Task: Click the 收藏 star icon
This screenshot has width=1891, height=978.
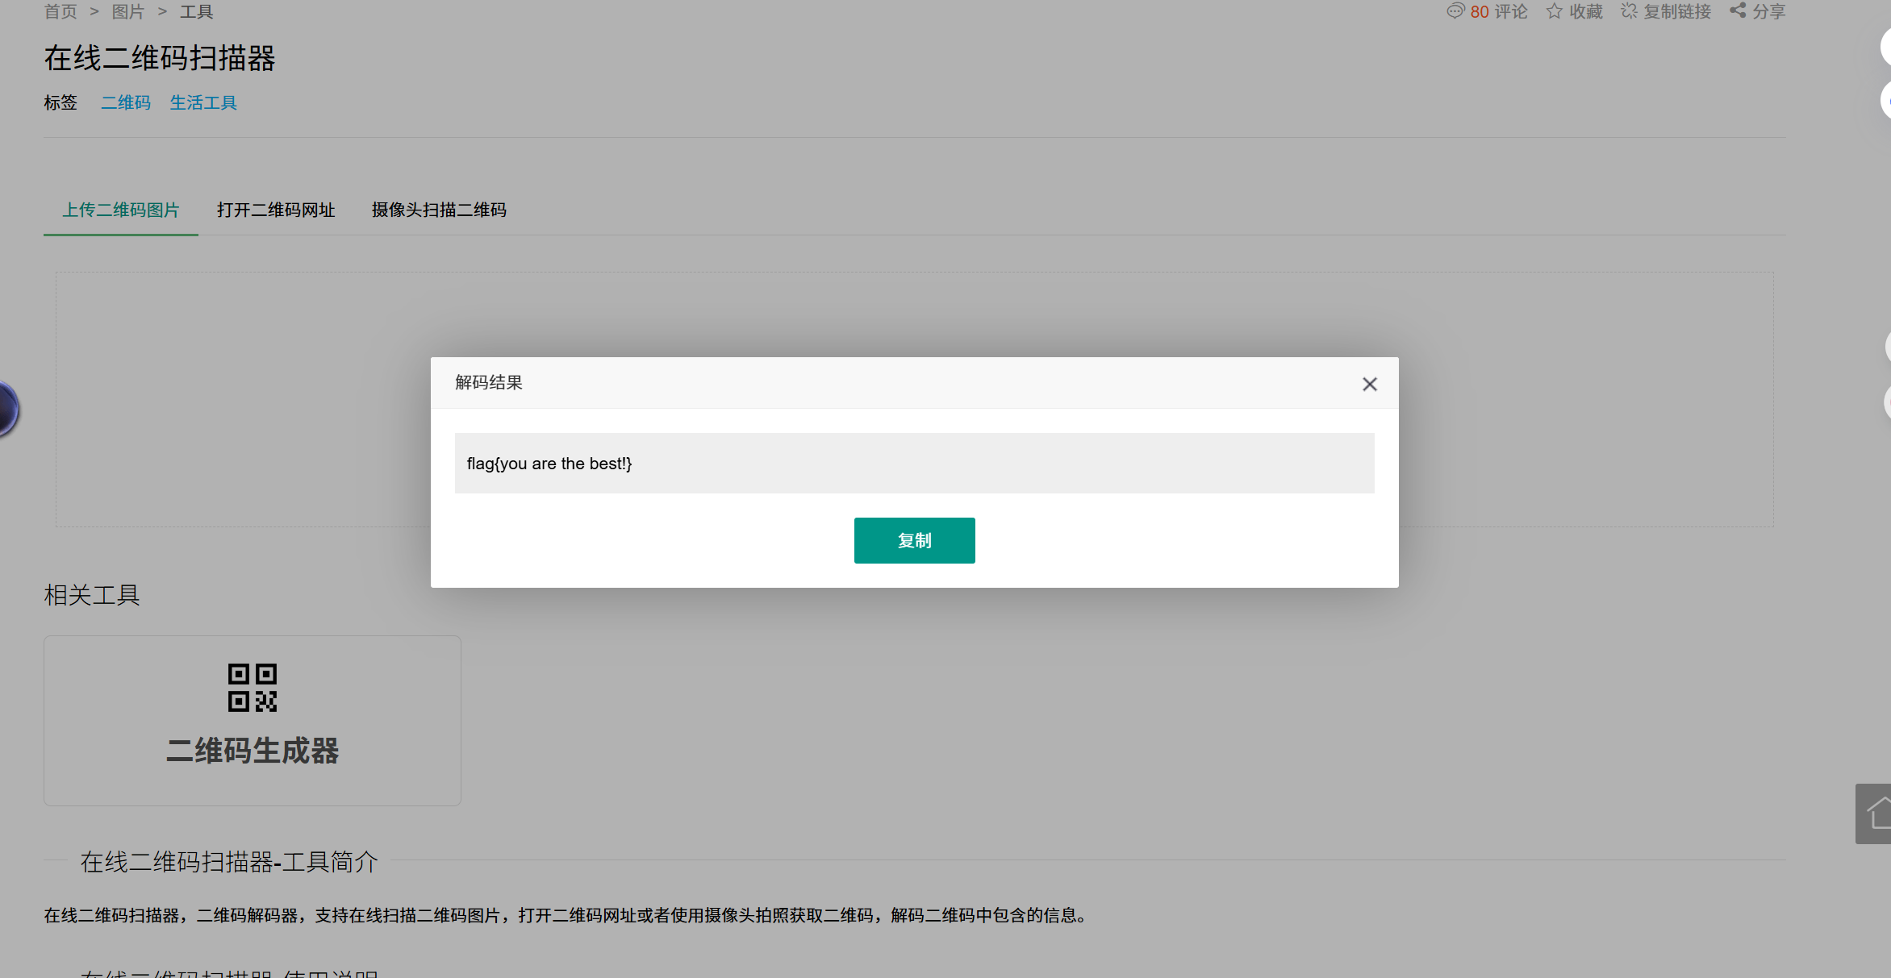Action: [x=1554, y=11]
